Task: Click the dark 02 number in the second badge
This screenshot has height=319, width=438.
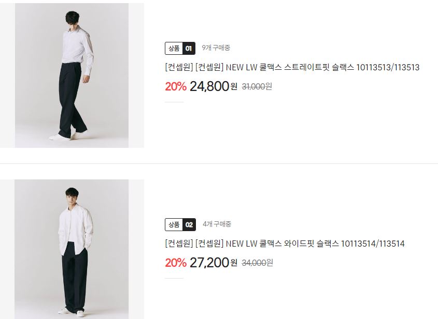Action: pyautogui.click(x=189, y=225)
